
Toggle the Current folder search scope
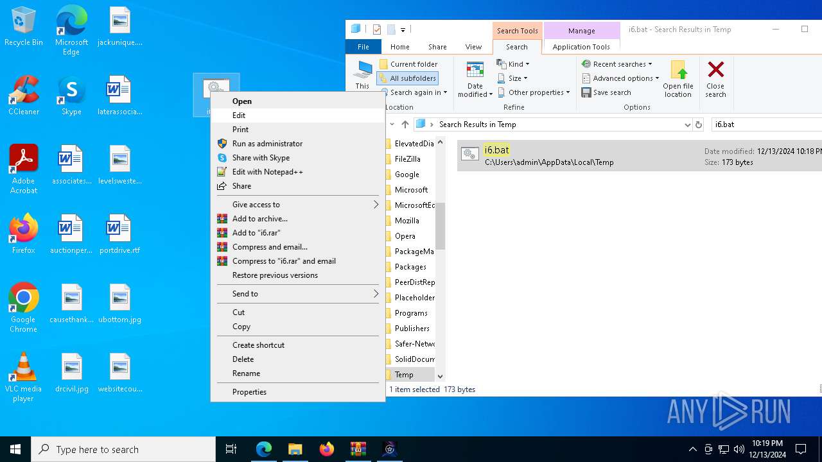(408, 64)
